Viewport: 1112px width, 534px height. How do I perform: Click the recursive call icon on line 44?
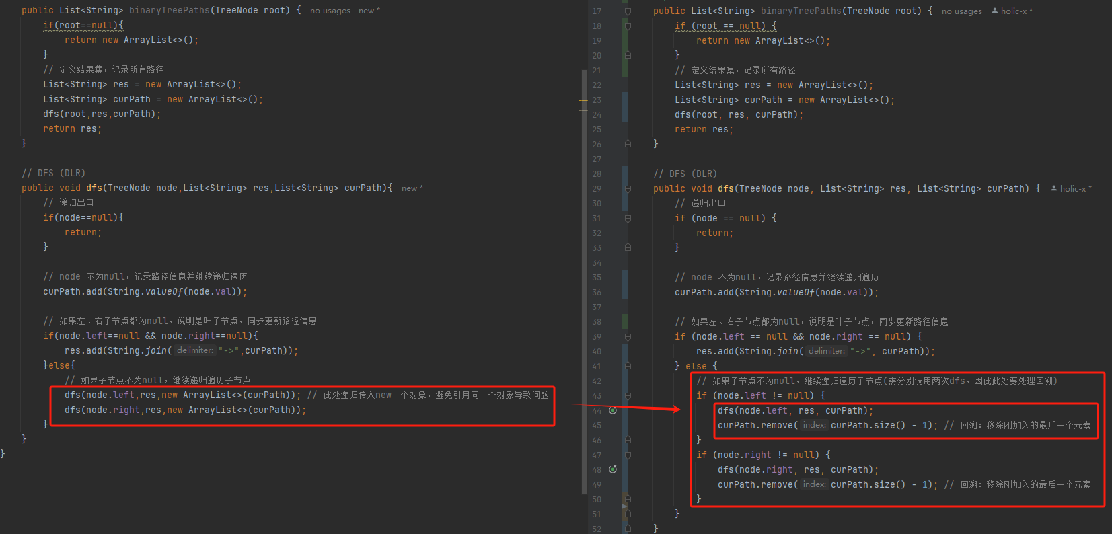click(x=613, y=410)
